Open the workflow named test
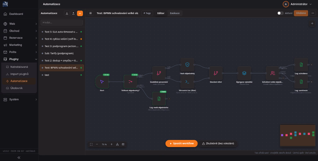 [x=62, y=75]
